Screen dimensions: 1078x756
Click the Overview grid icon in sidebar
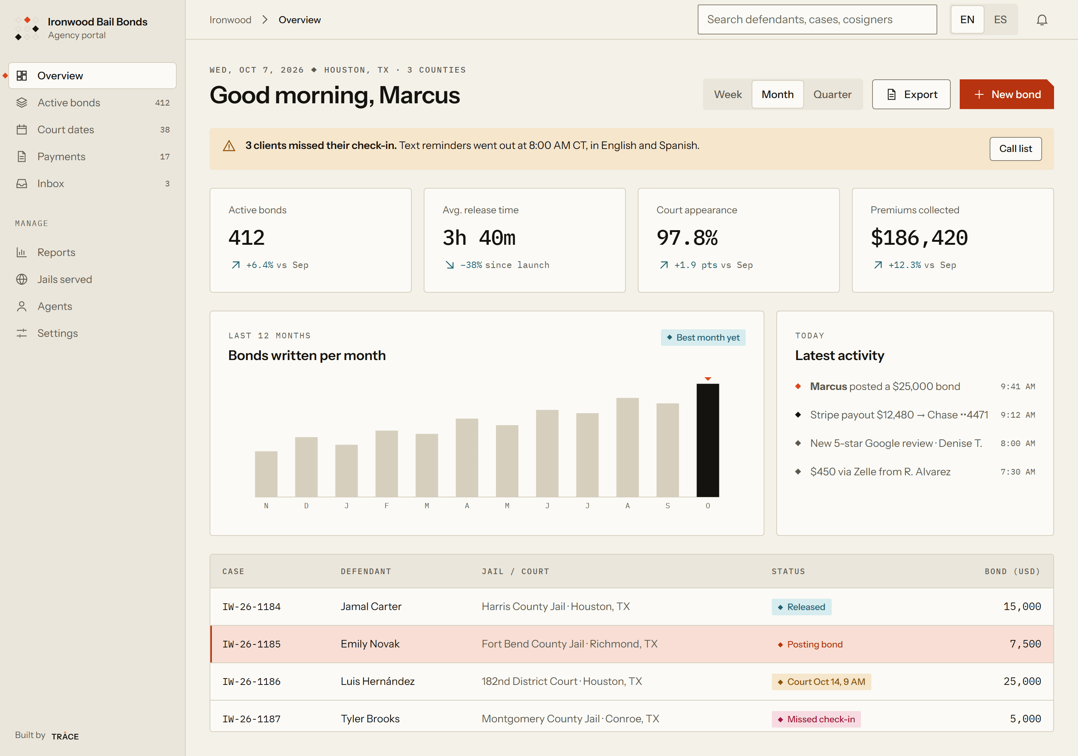[x=22, y=76]
